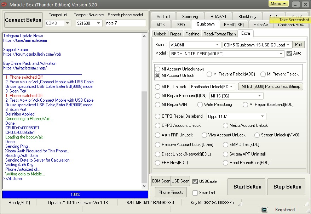Viewport: 311px width, 214px height.
Task: Select EMMC Test(EDL) option
Action: click(225, 145)
